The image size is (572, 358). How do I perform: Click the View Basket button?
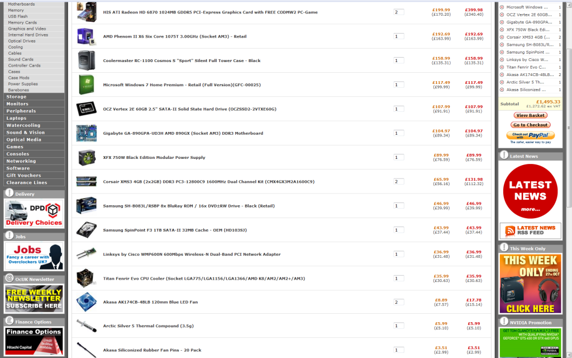530,115
